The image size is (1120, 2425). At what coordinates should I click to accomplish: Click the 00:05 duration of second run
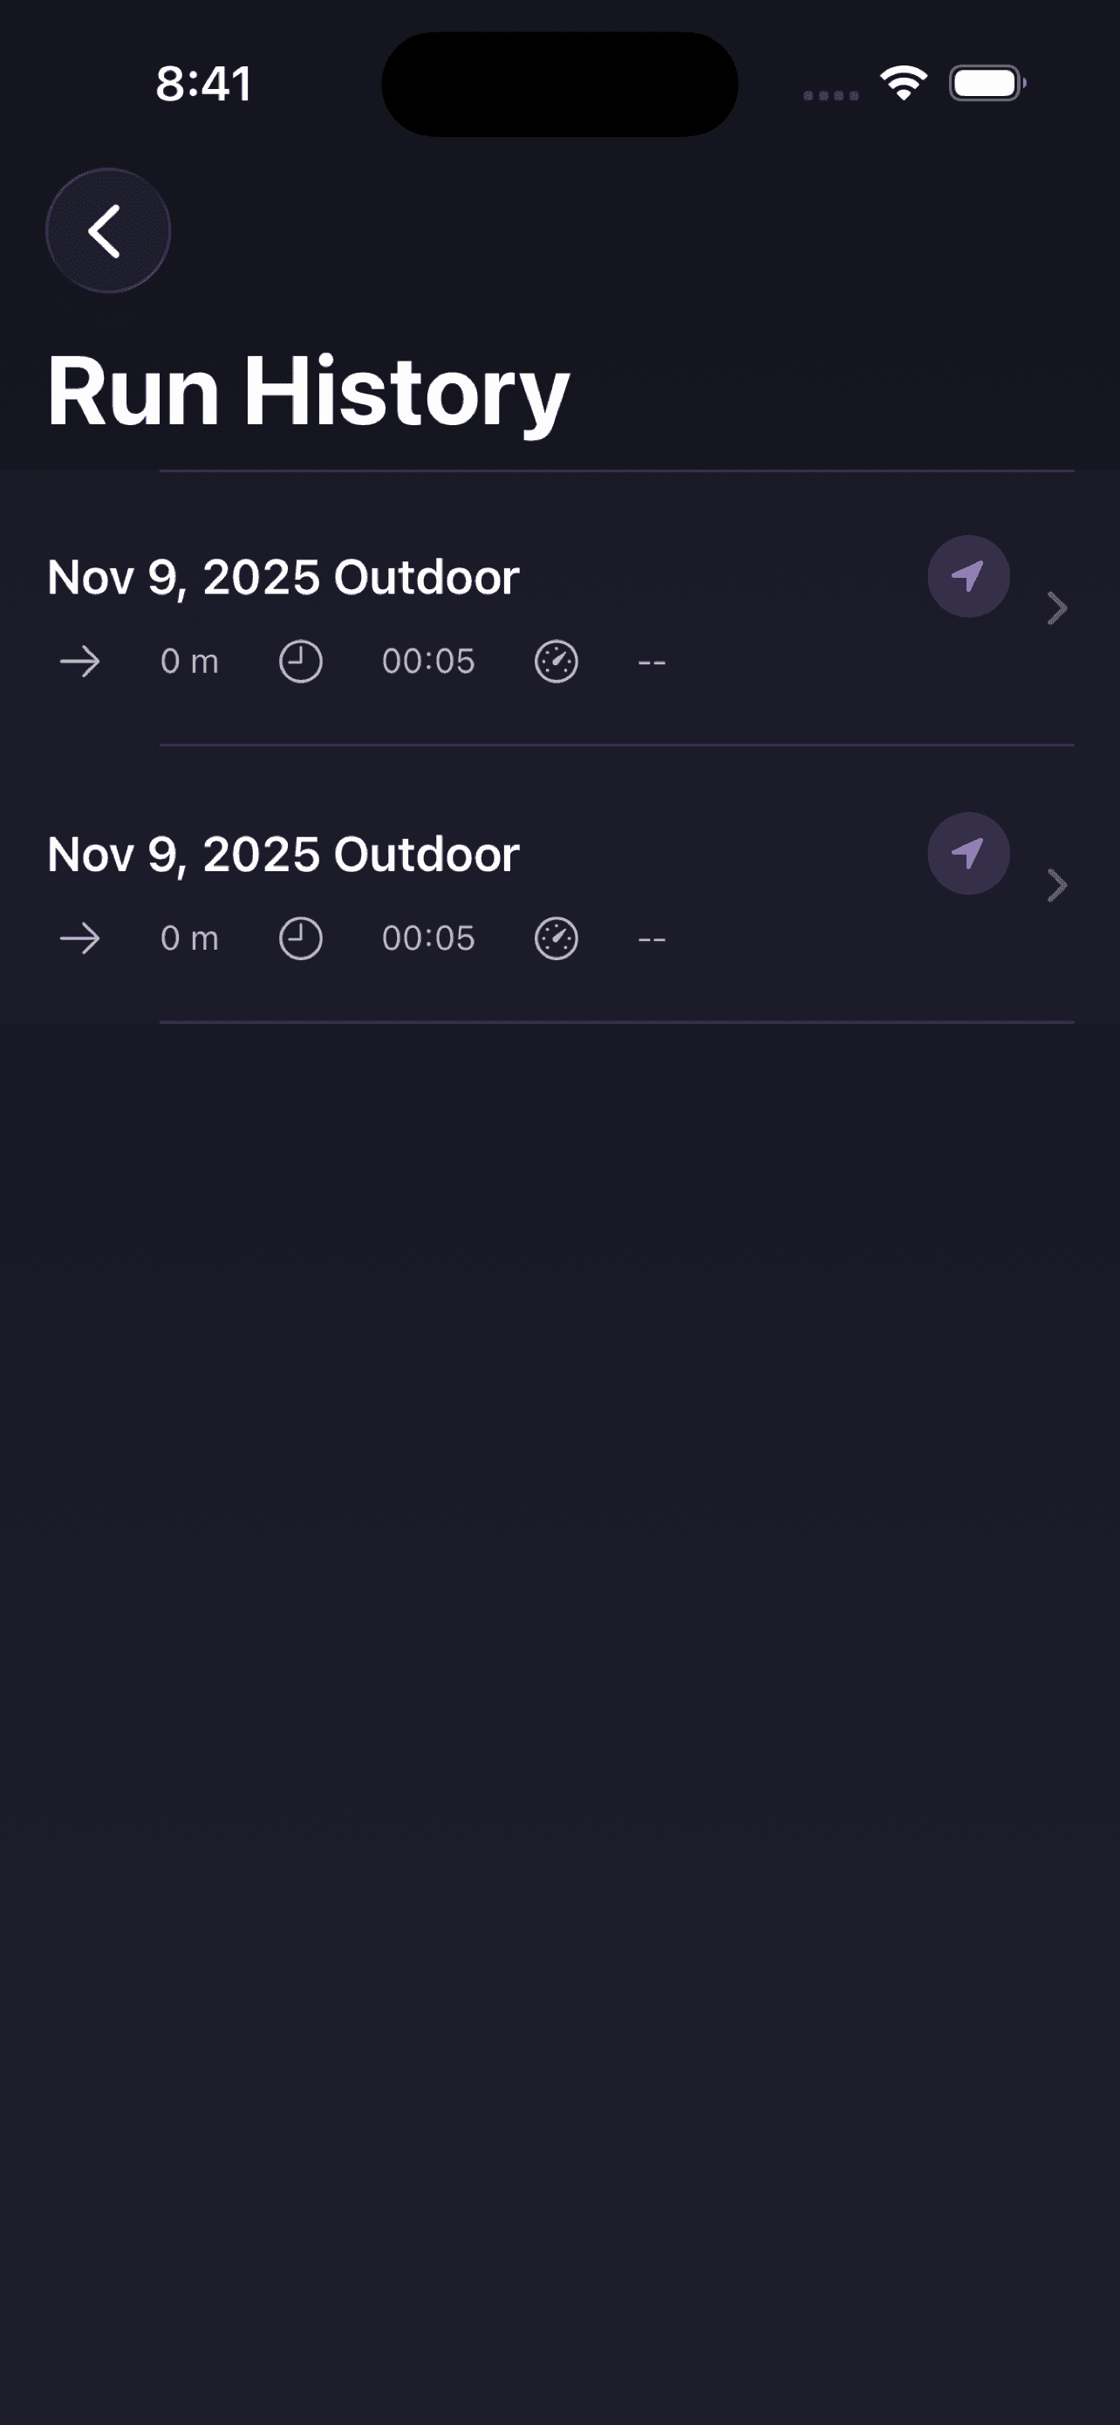click(x=428, y=938)
